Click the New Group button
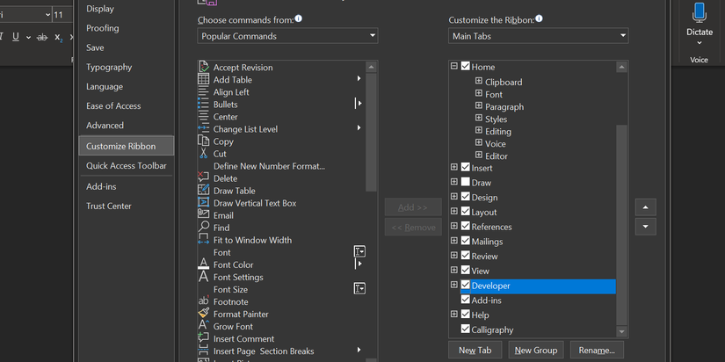 coord(536,350)
